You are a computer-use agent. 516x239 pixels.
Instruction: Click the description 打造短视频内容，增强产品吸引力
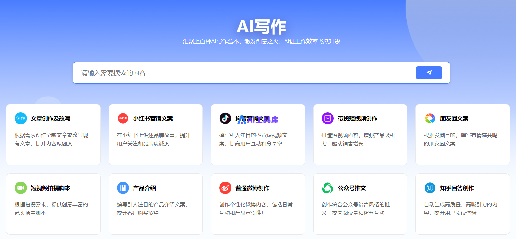[x=358, y=139]
